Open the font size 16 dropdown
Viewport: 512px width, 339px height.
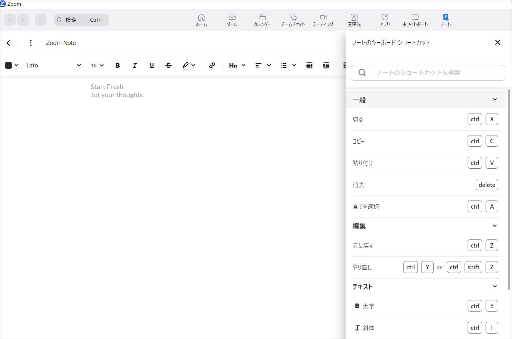coord(97,65)
